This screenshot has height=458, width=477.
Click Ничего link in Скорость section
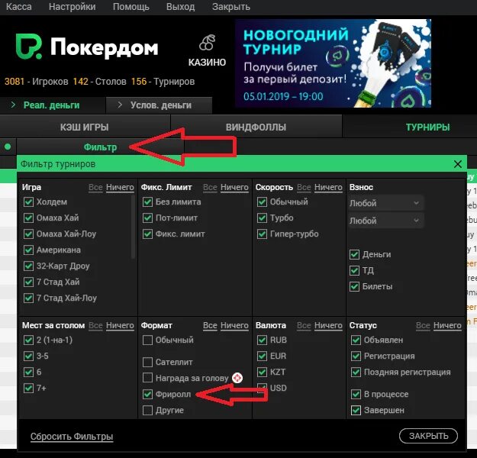328,187
